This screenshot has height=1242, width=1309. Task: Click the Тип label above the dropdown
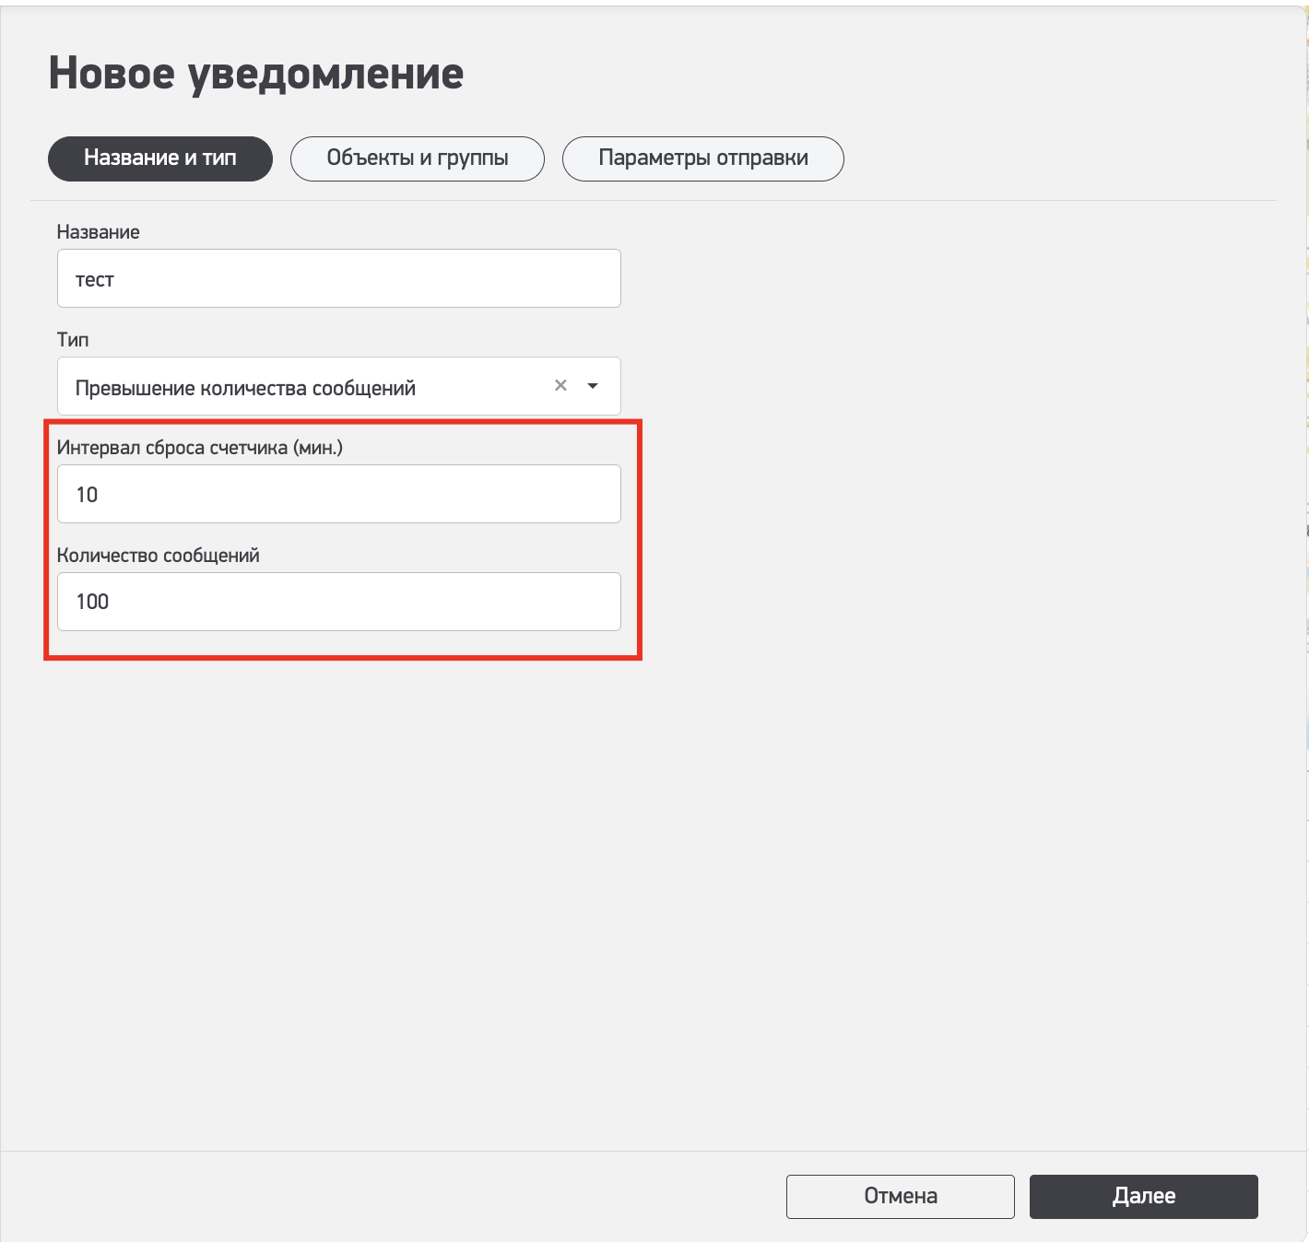tap(73, 340)
